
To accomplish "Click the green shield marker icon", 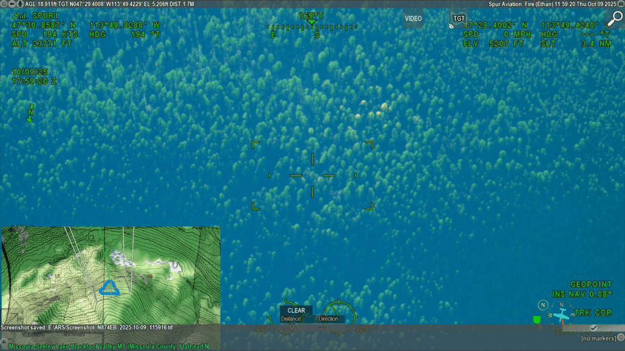I will [x=537, y=319].
